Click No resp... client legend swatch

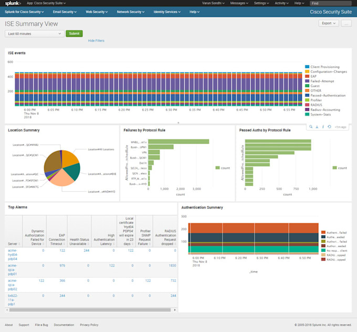[x=323, y=250]
